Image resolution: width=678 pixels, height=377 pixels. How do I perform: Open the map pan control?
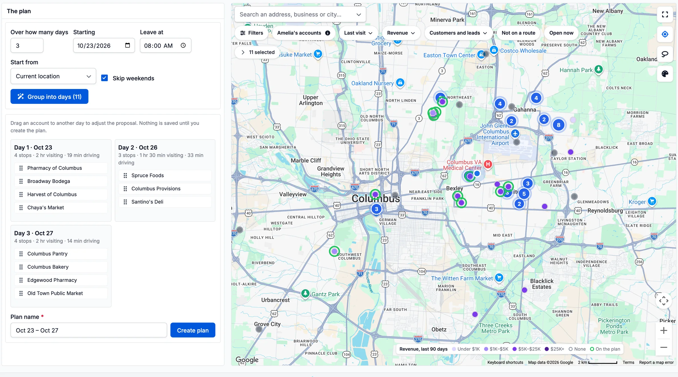664,301
